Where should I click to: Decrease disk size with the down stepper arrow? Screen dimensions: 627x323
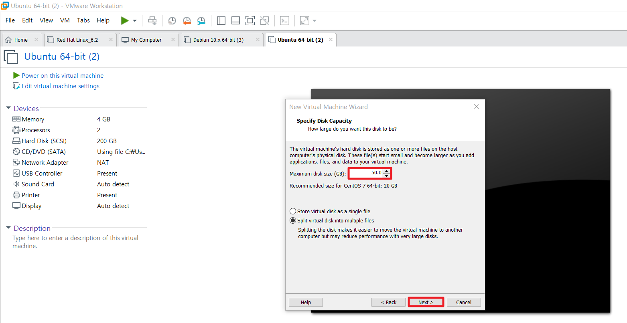[x=386, y=176]
